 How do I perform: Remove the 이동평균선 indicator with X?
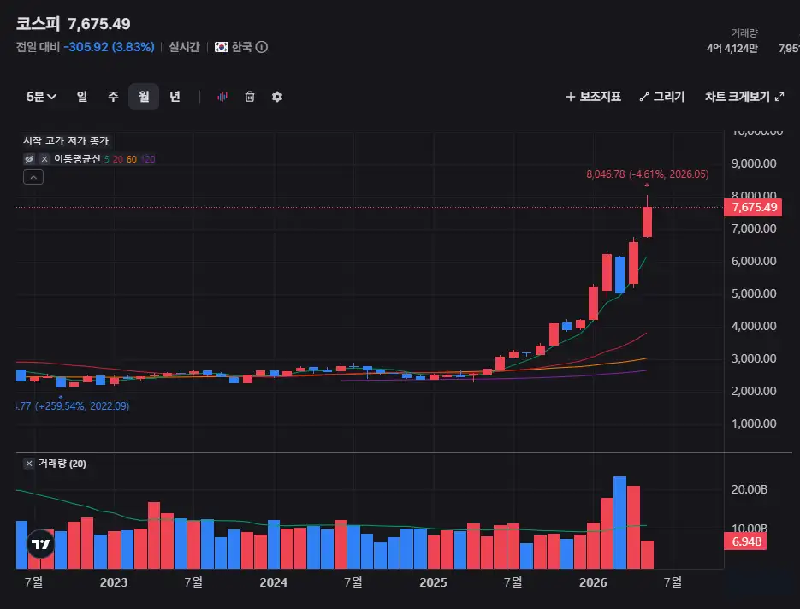[44, 159]
